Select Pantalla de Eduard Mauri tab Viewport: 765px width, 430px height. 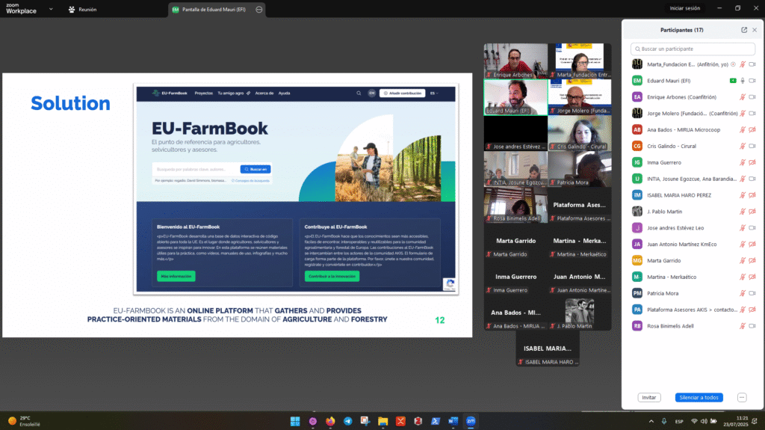click(x=214, y=9)
